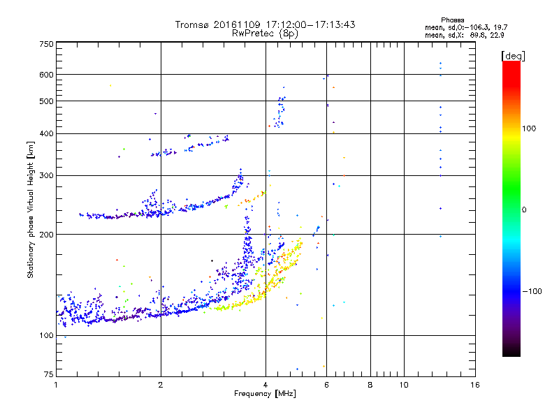
Task: Click the 'Frequency [MHz]' axis label
Action: tap(265, 394)
